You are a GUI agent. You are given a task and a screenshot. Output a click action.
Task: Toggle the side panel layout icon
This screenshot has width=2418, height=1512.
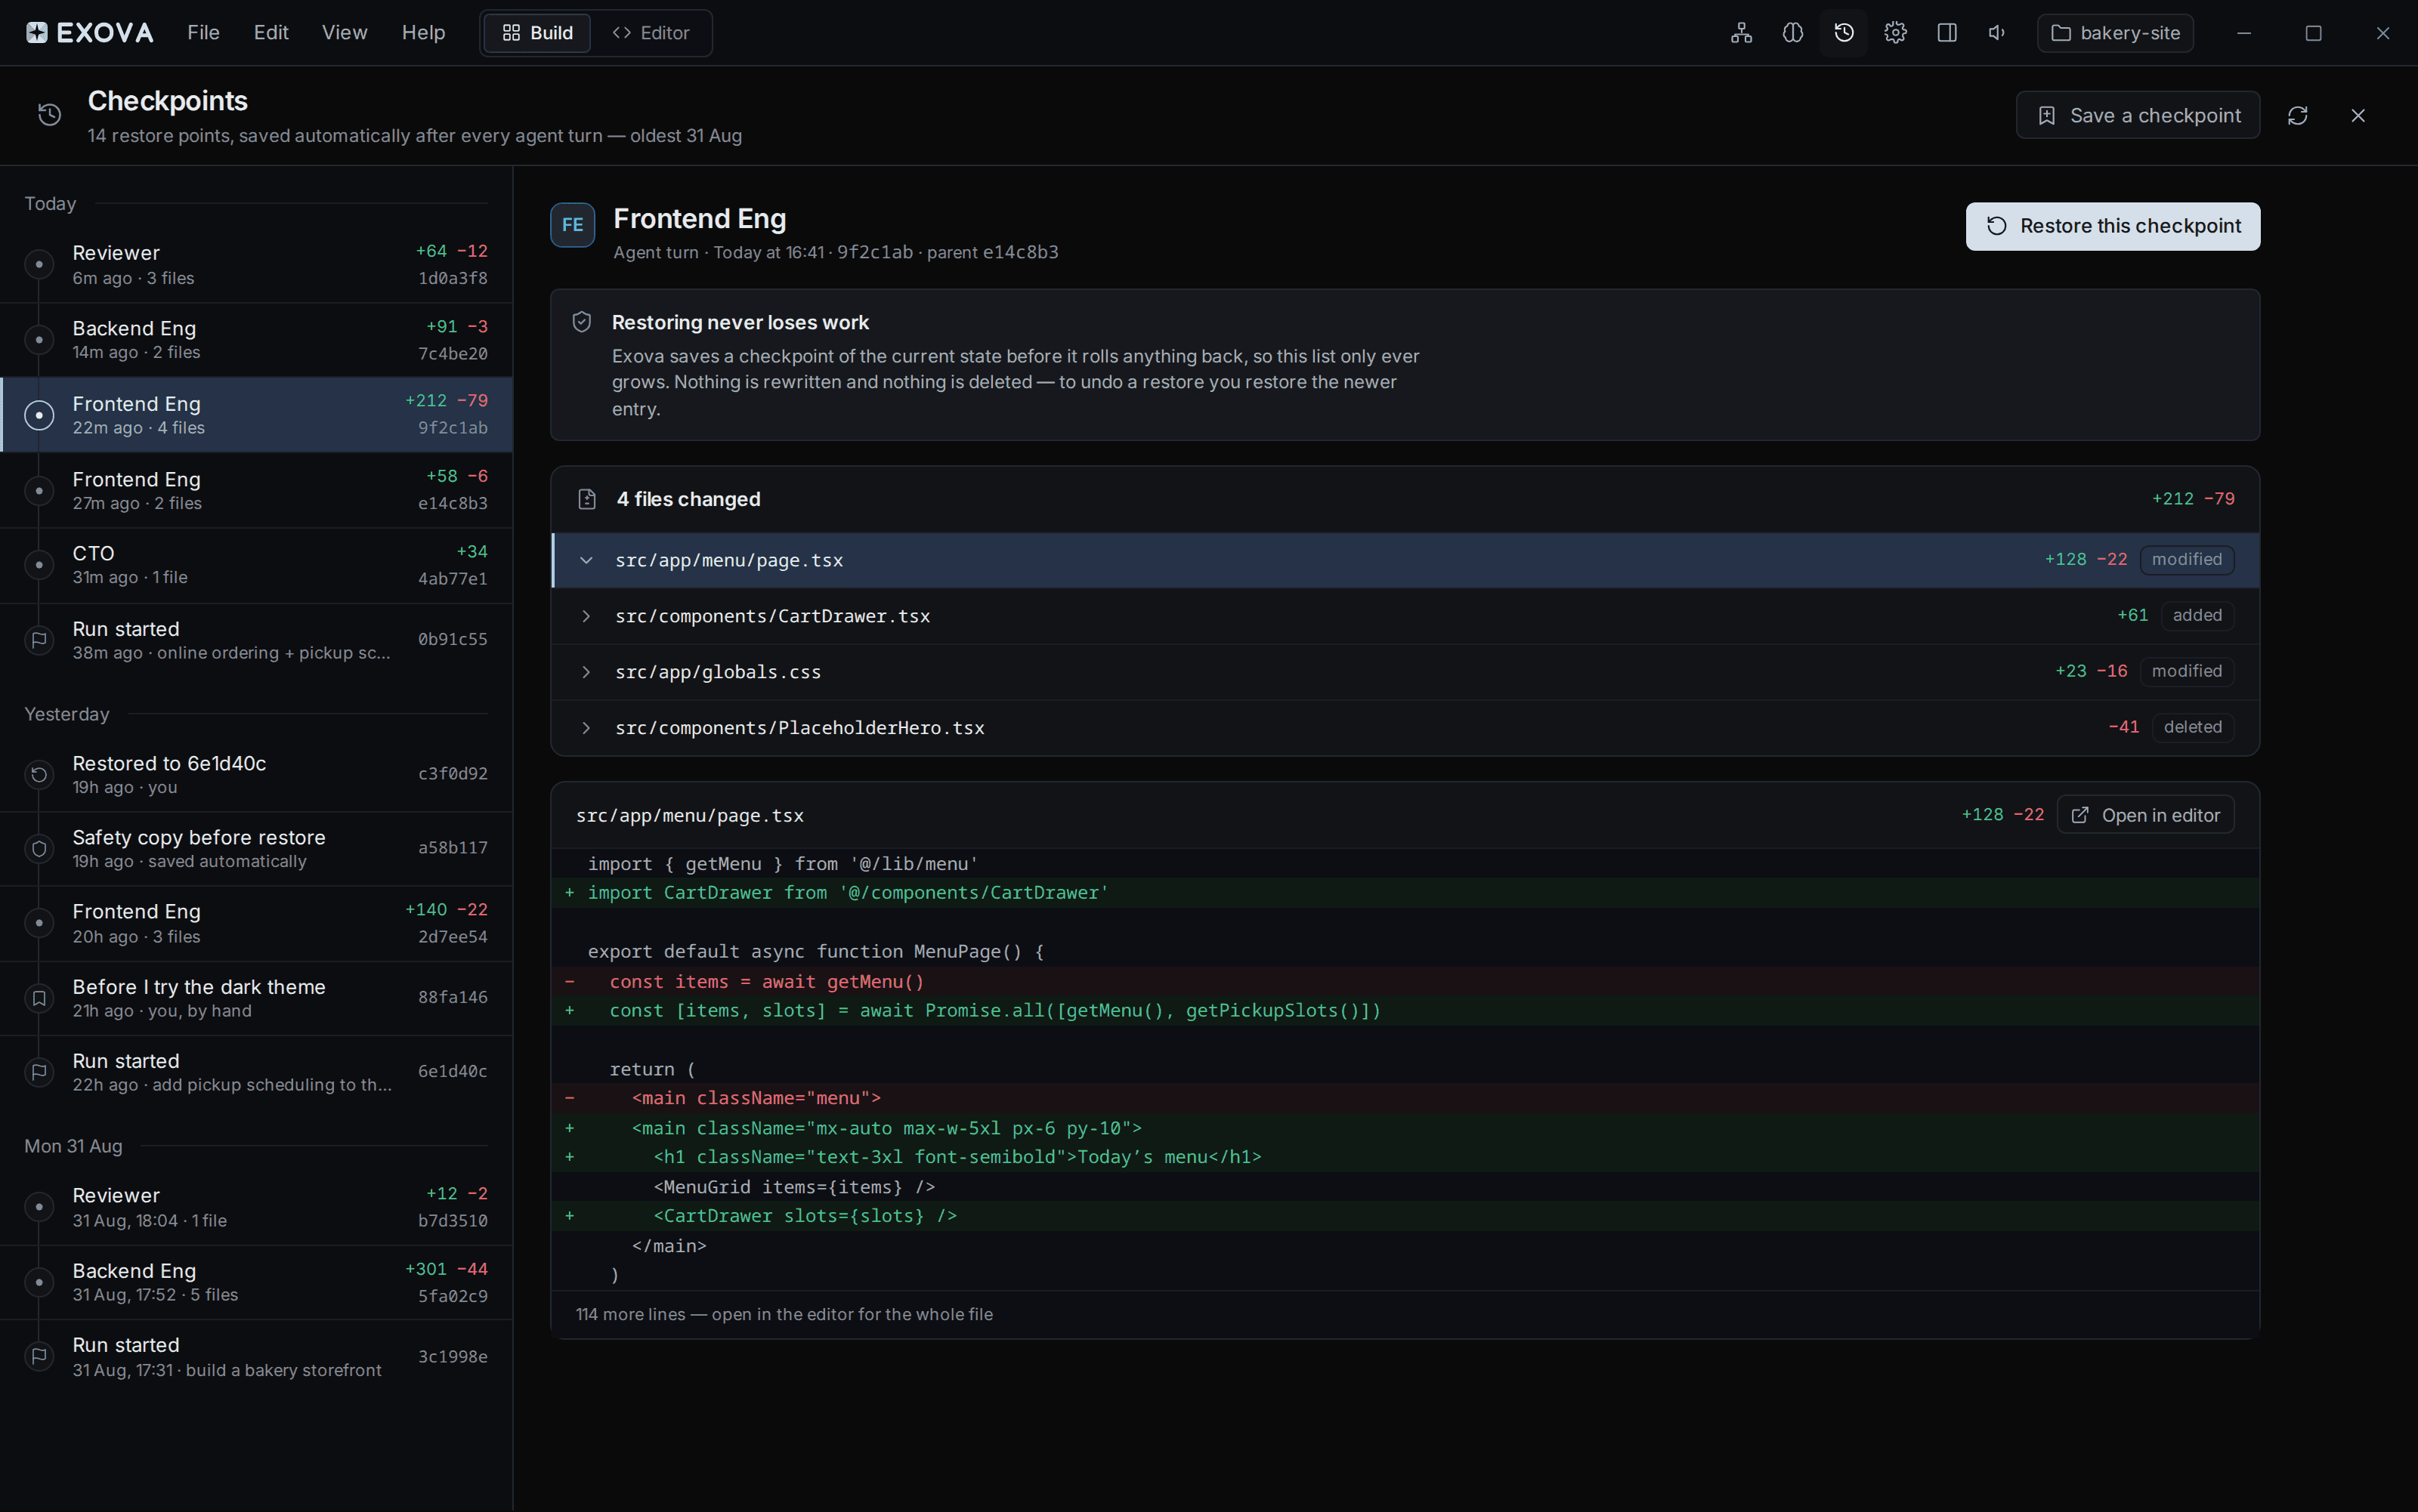[x=1946, y=33]
